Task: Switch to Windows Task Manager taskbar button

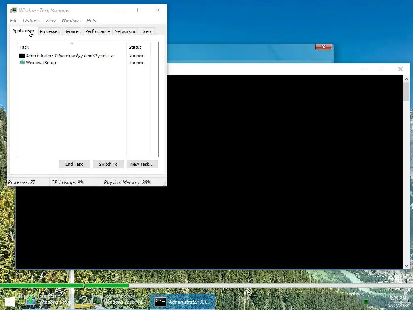Action: click(119, 302)
